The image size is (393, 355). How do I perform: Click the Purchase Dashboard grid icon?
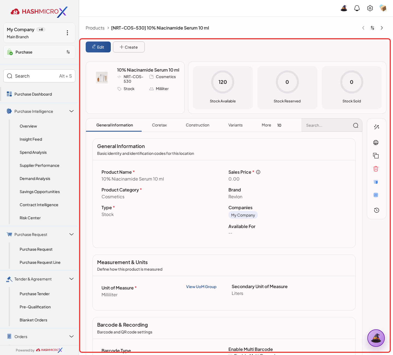coord(9,94)
